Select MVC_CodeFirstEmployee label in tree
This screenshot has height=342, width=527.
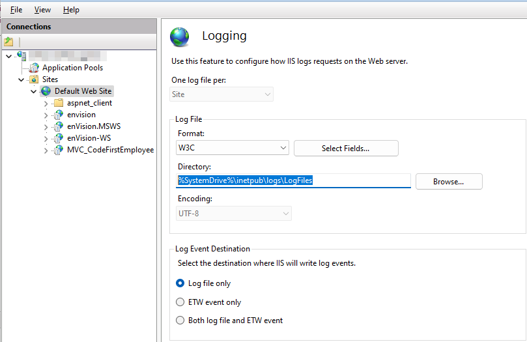110,150
